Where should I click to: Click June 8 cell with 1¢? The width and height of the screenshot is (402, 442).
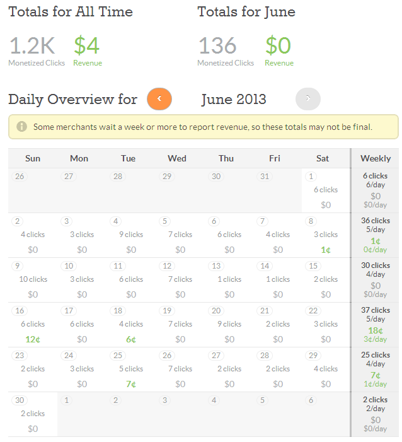tap(326, 235)
